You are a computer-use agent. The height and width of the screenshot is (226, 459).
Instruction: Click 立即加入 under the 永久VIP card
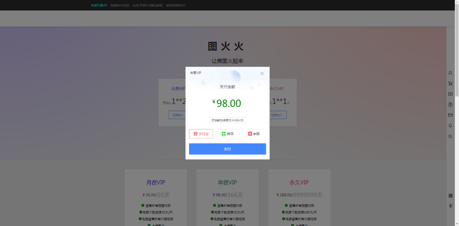click(x=278, y=115)
